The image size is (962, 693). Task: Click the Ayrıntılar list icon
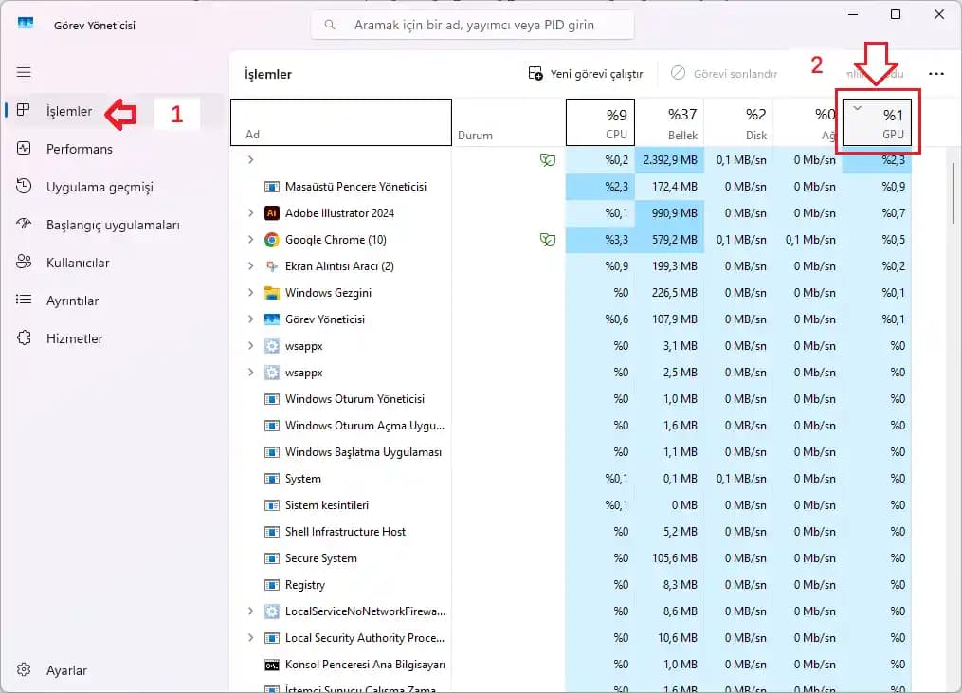click(x=24, y=301)
